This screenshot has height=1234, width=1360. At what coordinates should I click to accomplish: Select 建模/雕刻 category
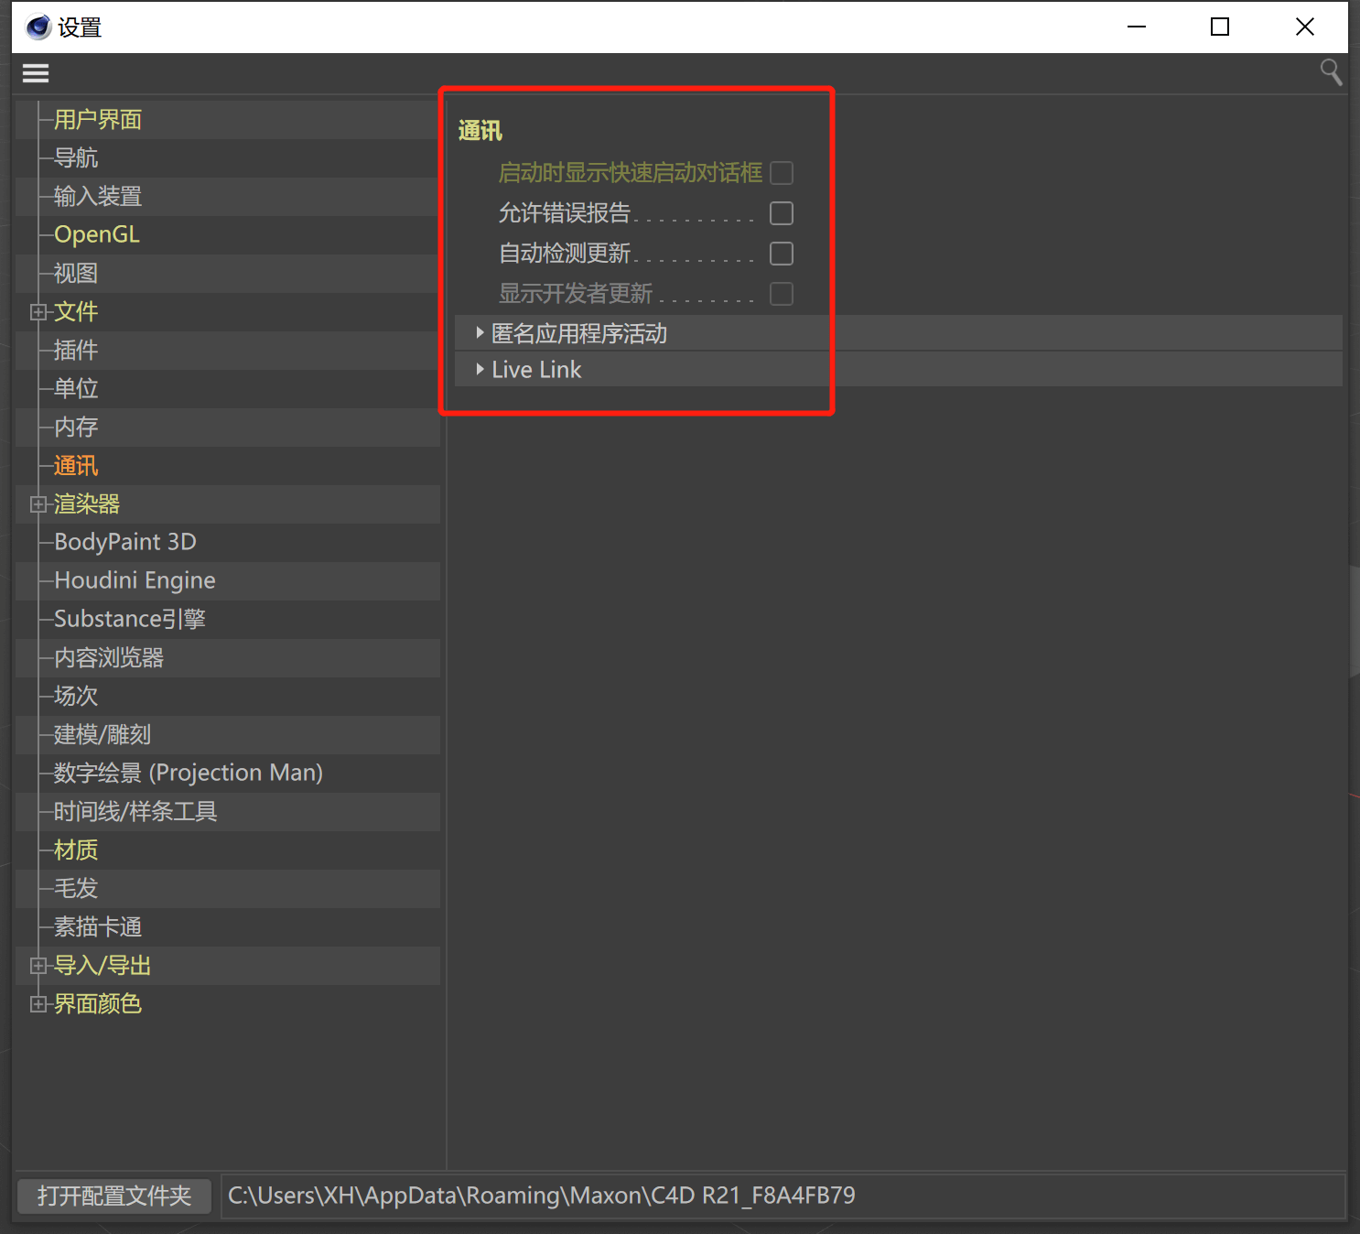coord(103,735)
